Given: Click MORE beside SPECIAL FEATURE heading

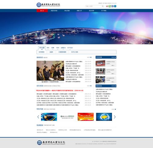Looking at the screenshot, I should (x=114, y=109).
